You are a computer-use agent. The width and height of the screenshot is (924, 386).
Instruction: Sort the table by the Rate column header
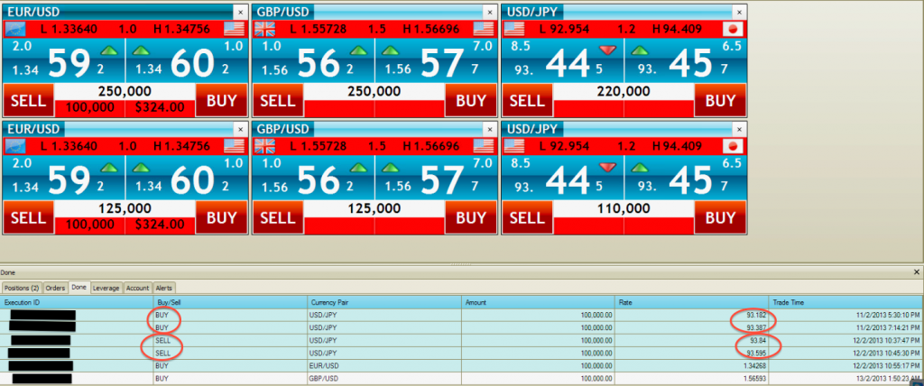(690, 301)
